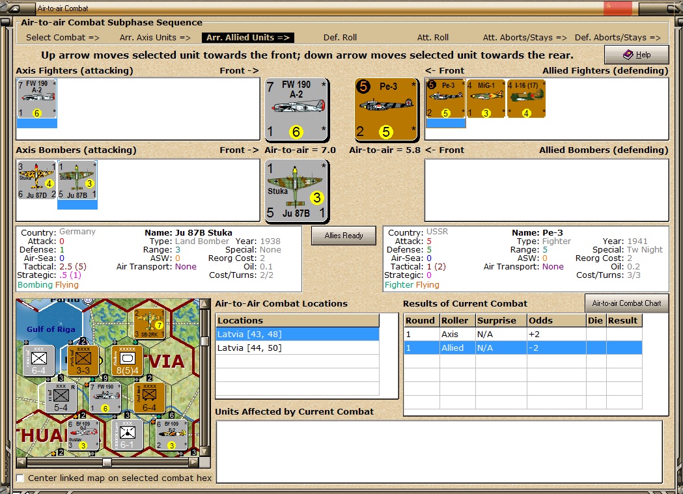Select the Allied round 1 result row
The width and height of the screenshot is (683, 494).
pos(523,348)
